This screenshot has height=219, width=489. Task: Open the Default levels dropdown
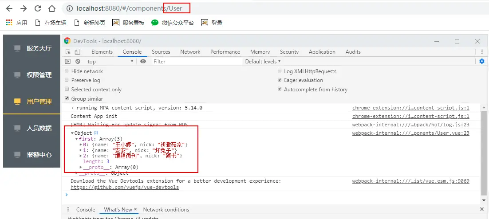pyautogui.click(x=263, y=61)
